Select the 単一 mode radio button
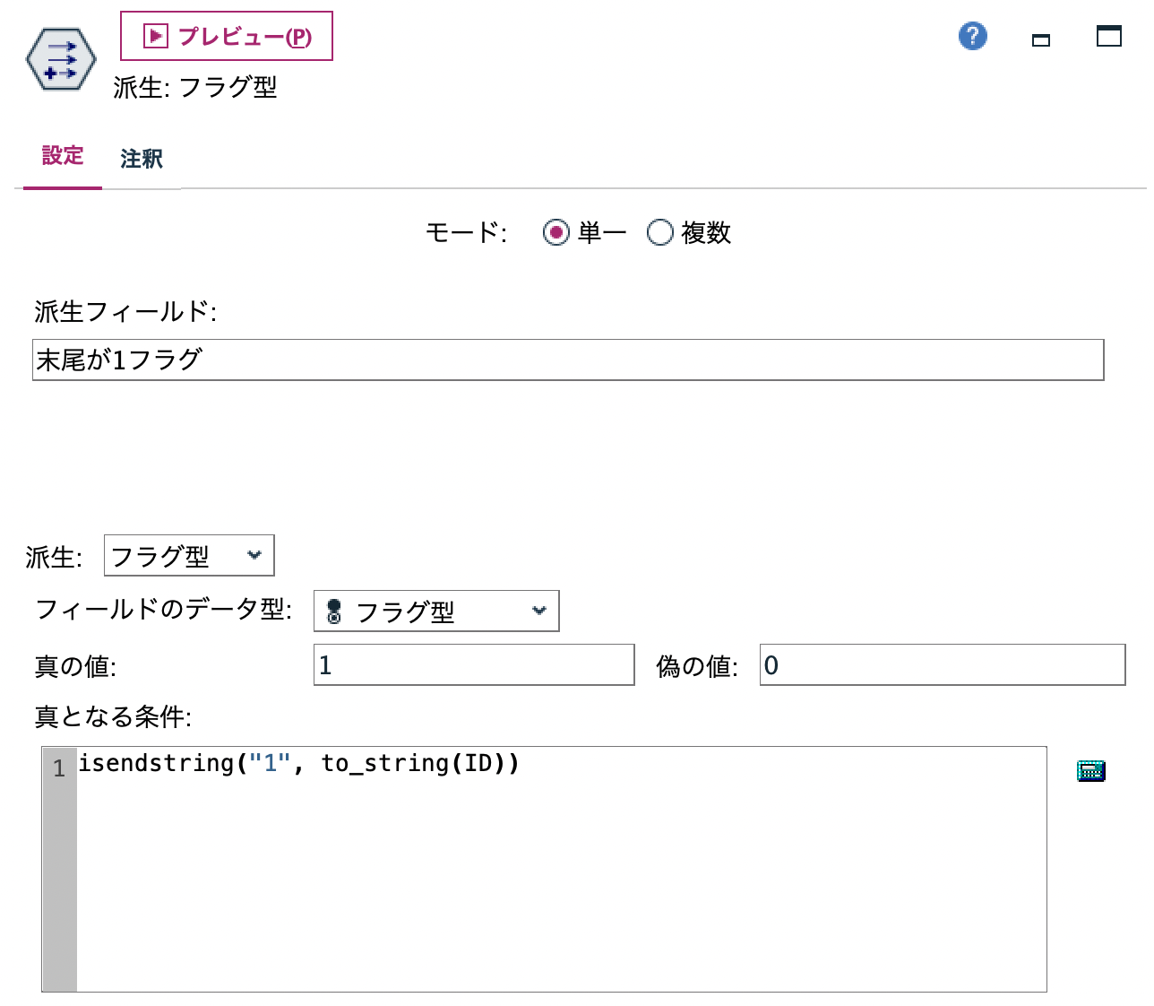Viewport: 1154px width, 1006px height. (x=556, y=232)
